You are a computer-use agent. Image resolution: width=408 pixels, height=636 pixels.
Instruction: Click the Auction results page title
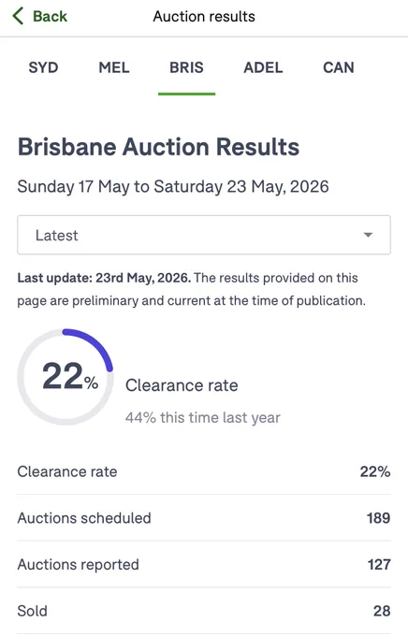[204, 16]
